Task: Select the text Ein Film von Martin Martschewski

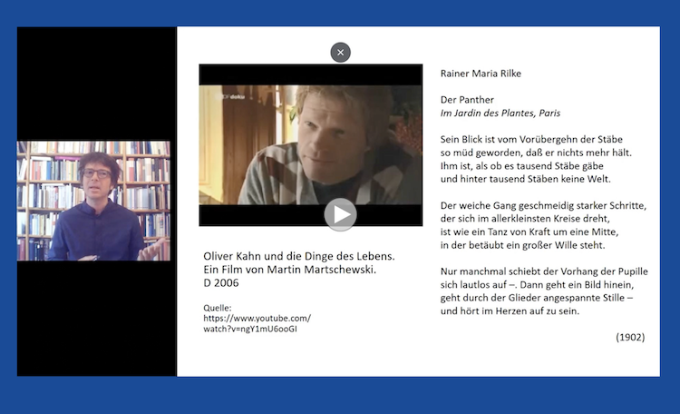Action: [x=290, y=270]
